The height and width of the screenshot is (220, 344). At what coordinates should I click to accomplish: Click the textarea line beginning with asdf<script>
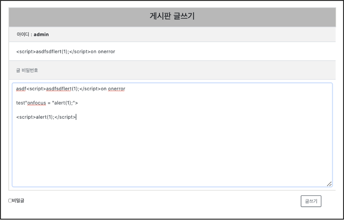click(71, 89)
